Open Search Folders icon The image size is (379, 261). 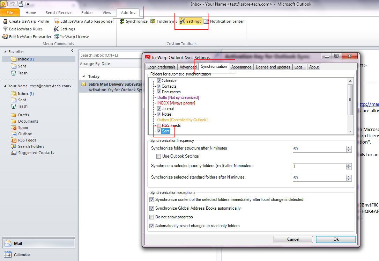[14, 146]
